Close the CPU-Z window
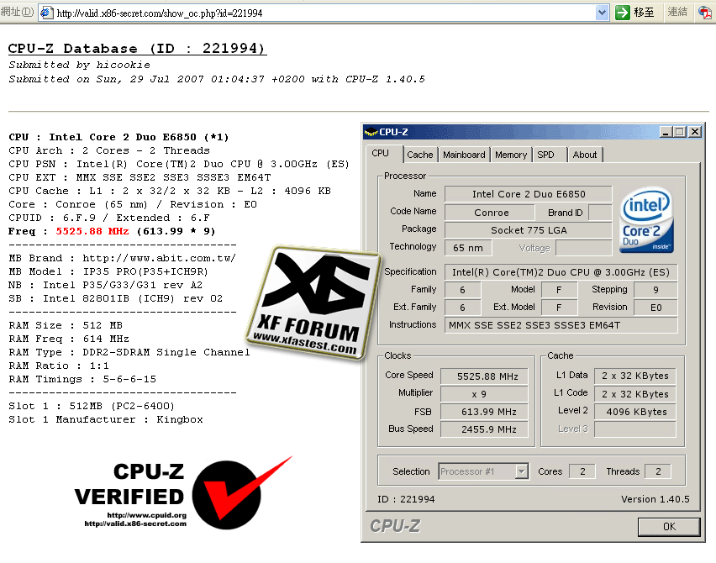Screen dimensions: 716x563 [x=695, y=132]
